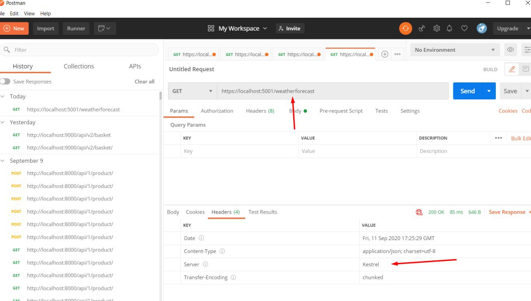Viewport: 531px width, 301px height.
Task: Collapse the Today history group
Action: tap(3, 96)
